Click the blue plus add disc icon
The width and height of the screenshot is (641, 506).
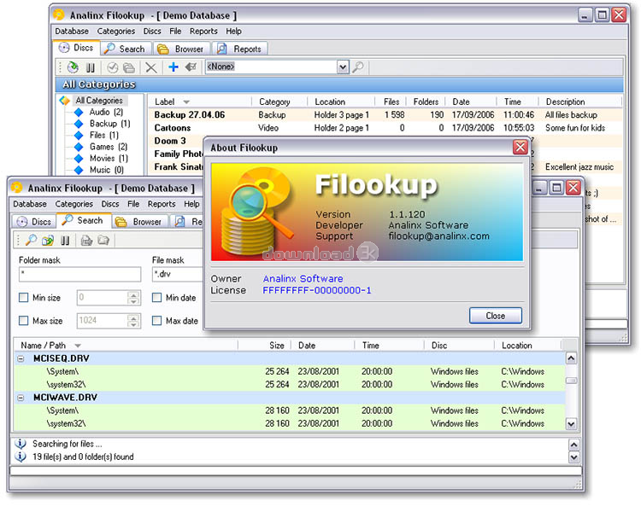[x=173, y=67]
